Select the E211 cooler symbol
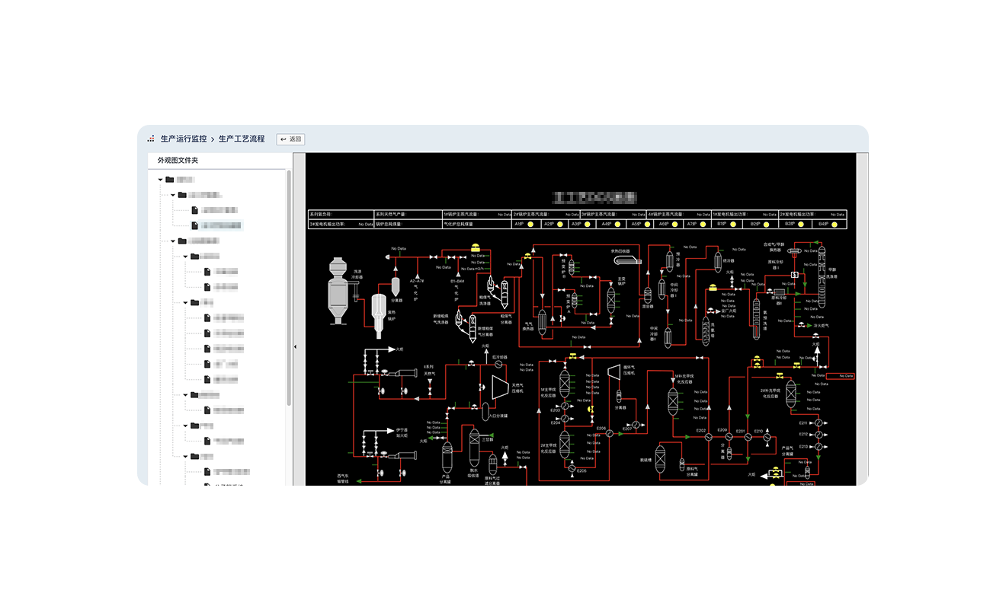 818,422
